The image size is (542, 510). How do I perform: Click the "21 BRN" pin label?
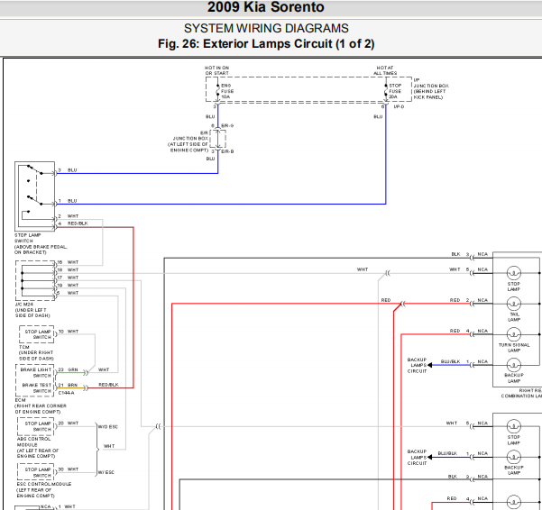coord(69,385)
